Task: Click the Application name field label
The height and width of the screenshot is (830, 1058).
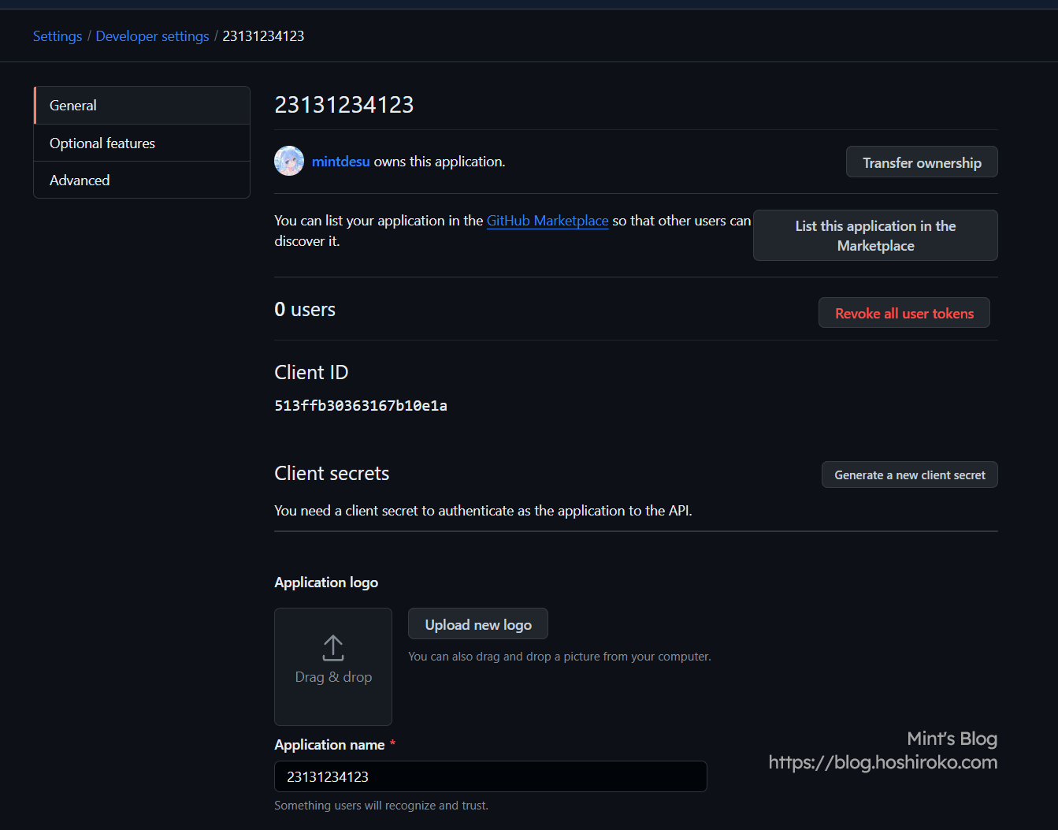Action: tap(329, 745)
